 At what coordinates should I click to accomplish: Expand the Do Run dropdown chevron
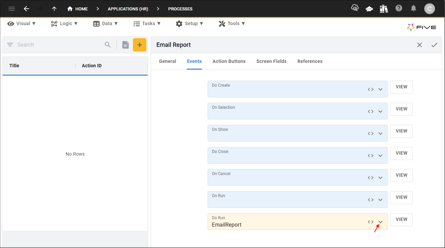[x=380, y=222]
